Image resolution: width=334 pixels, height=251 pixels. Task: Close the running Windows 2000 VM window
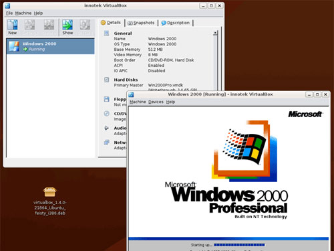pos(325,94)
